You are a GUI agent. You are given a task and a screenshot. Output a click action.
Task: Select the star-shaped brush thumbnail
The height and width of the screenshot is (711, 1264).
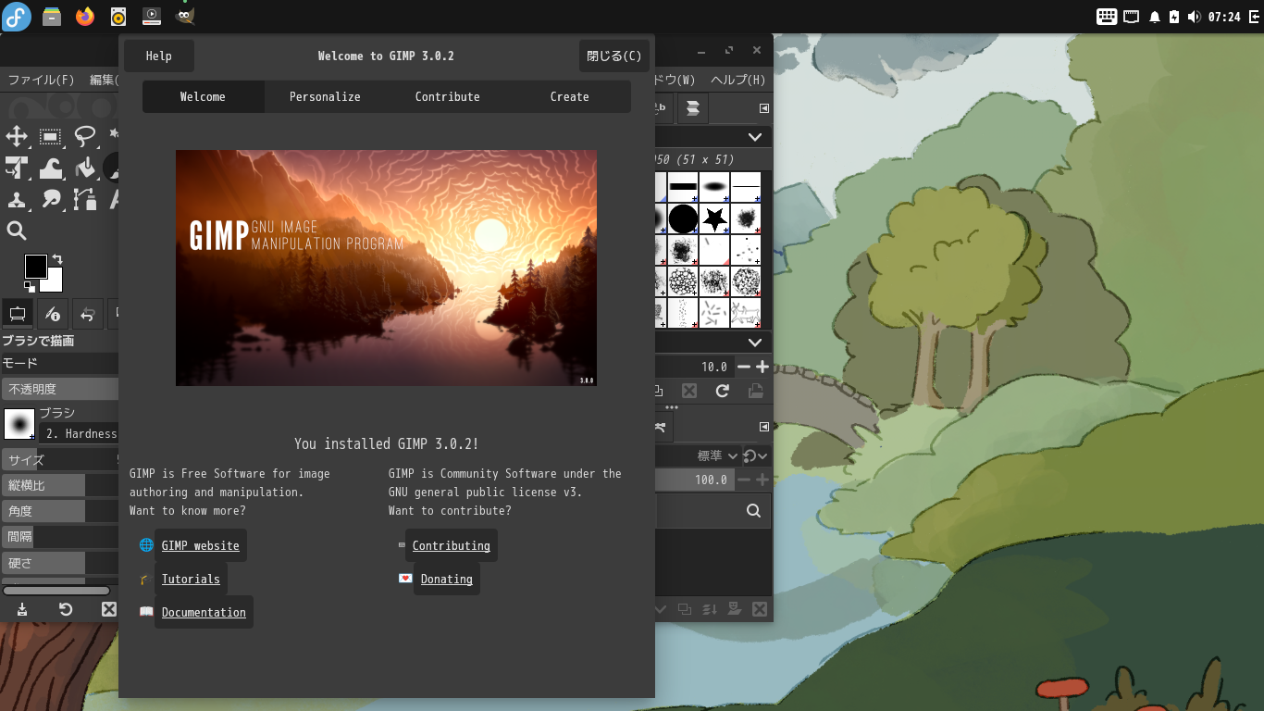pos(713,219)
